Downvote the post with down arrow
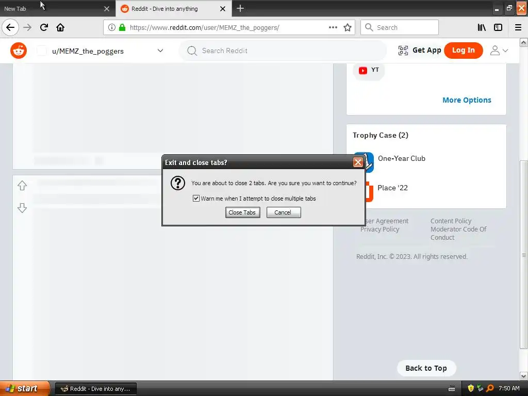528x396 pixels. tap(22, 208)
